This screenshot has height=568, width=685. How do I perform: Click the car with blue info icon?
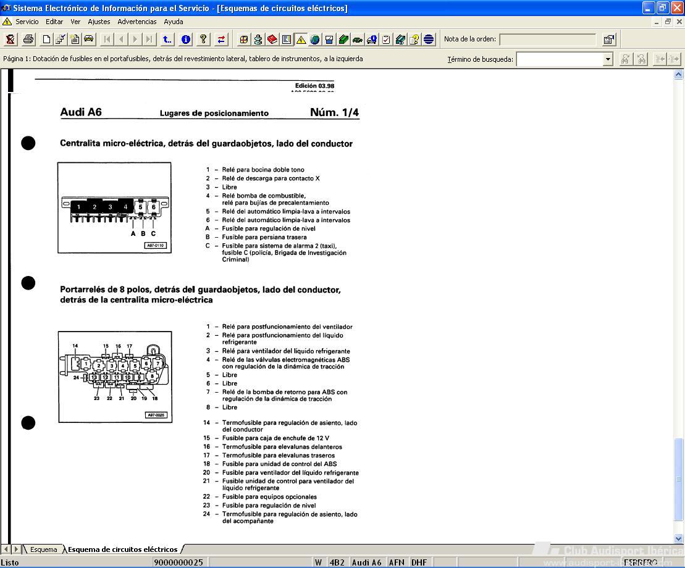(x=372, y=40)
